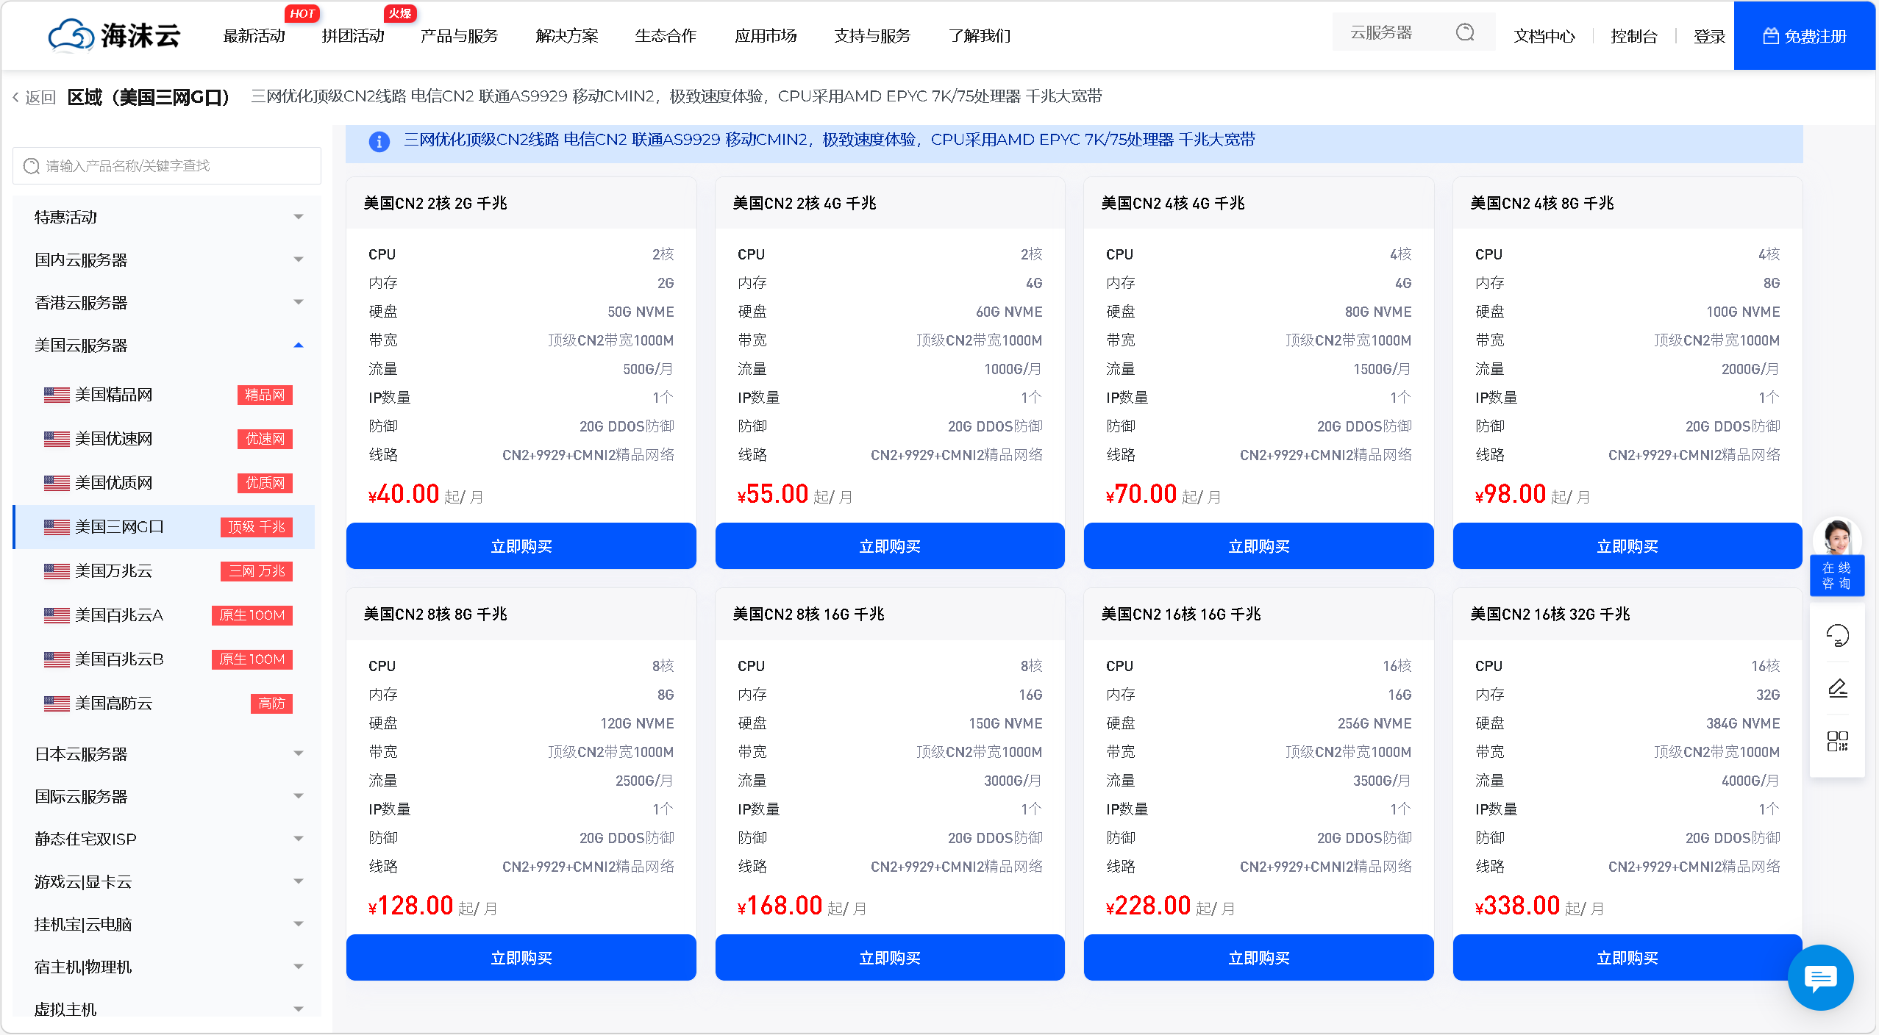Expand the 游戏云|显卡云 section
Screen dimensions: 1879x1035
(167, 881)
